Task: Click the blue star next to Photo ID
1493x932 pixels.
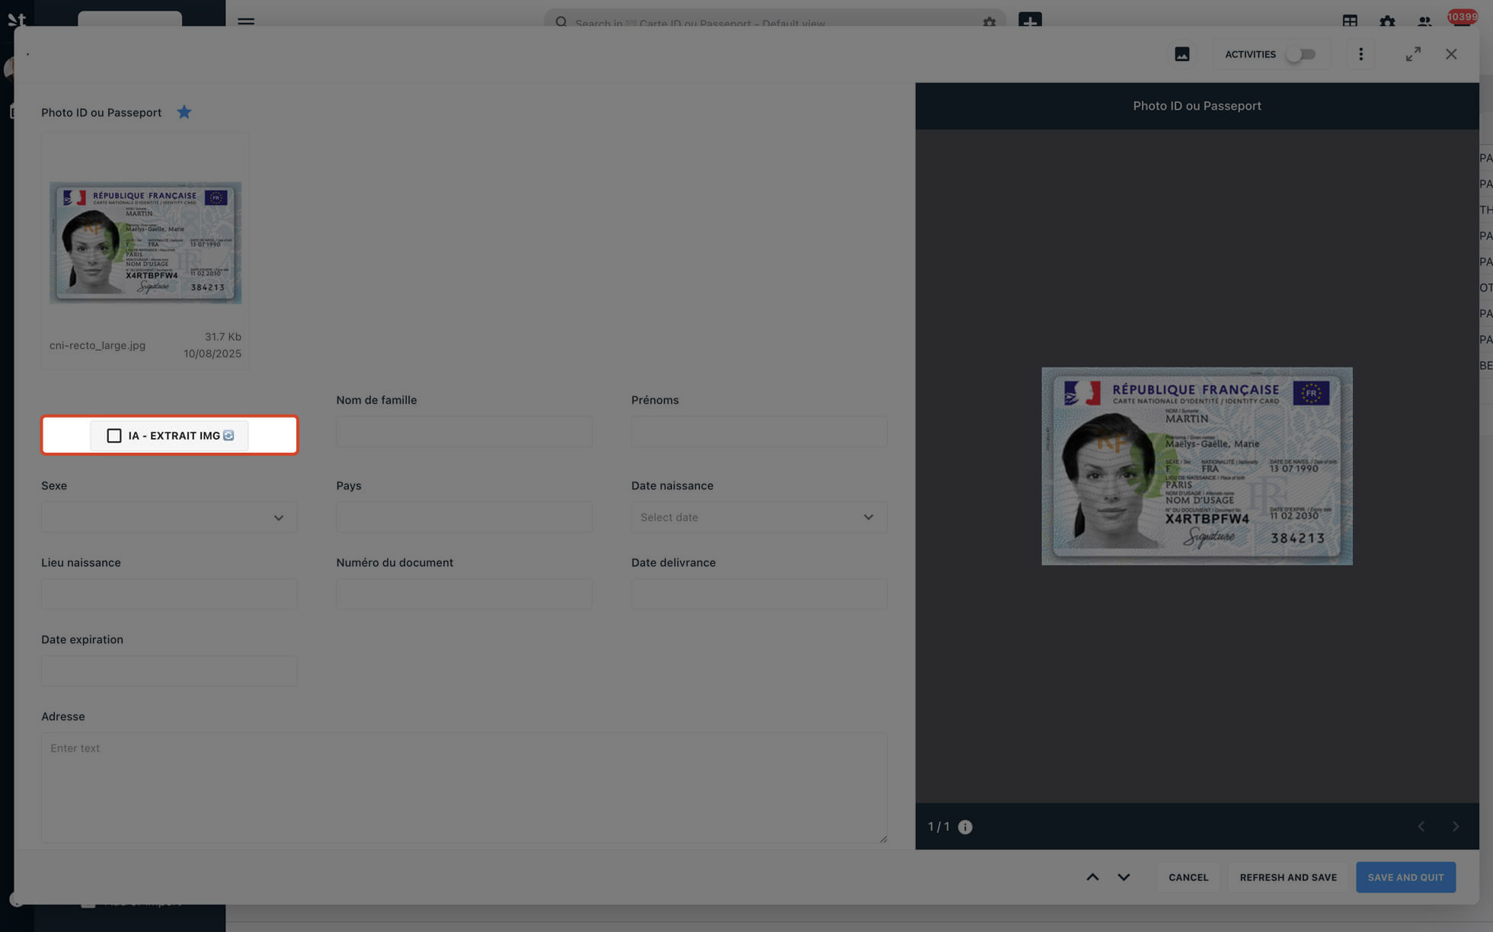Action: point(184,112)
